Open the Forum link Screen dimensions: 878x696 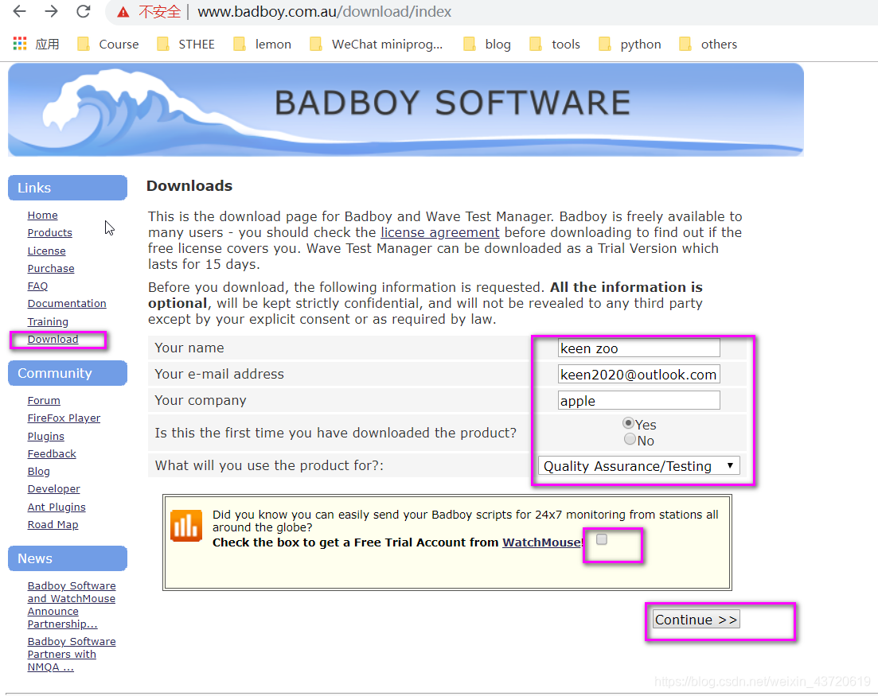(x=44, y=401)
